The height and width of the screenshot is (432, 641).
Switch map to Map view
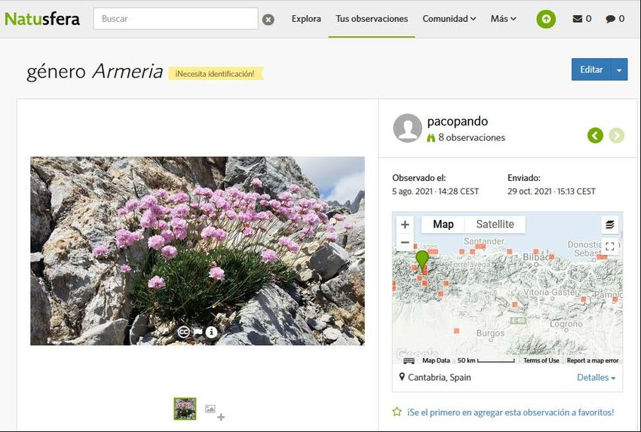click(443, 225)
